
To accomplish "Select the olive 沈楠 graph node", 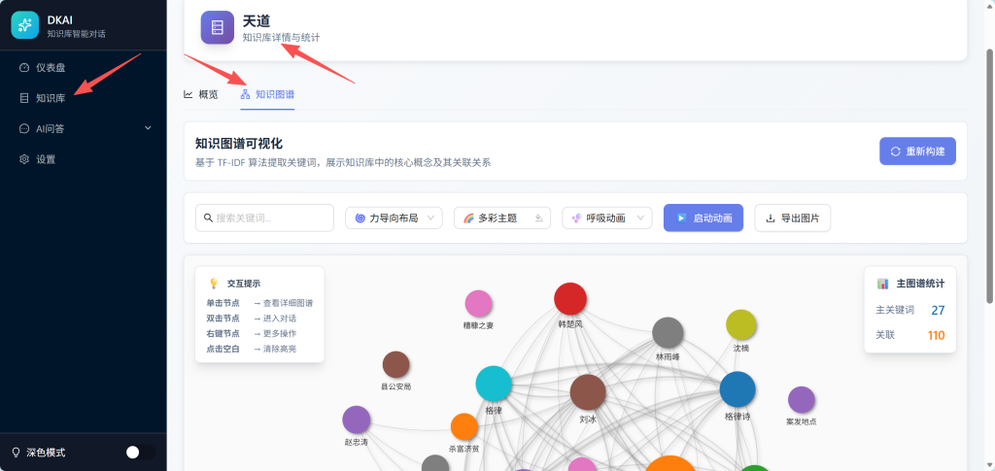I will tap(741, 324).
